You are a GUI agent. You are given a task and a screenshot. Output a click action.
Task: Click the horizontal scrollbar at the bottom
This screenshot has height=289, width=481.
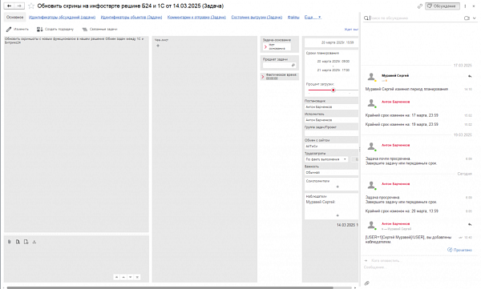pyautogui.click(x=170, y=287)
